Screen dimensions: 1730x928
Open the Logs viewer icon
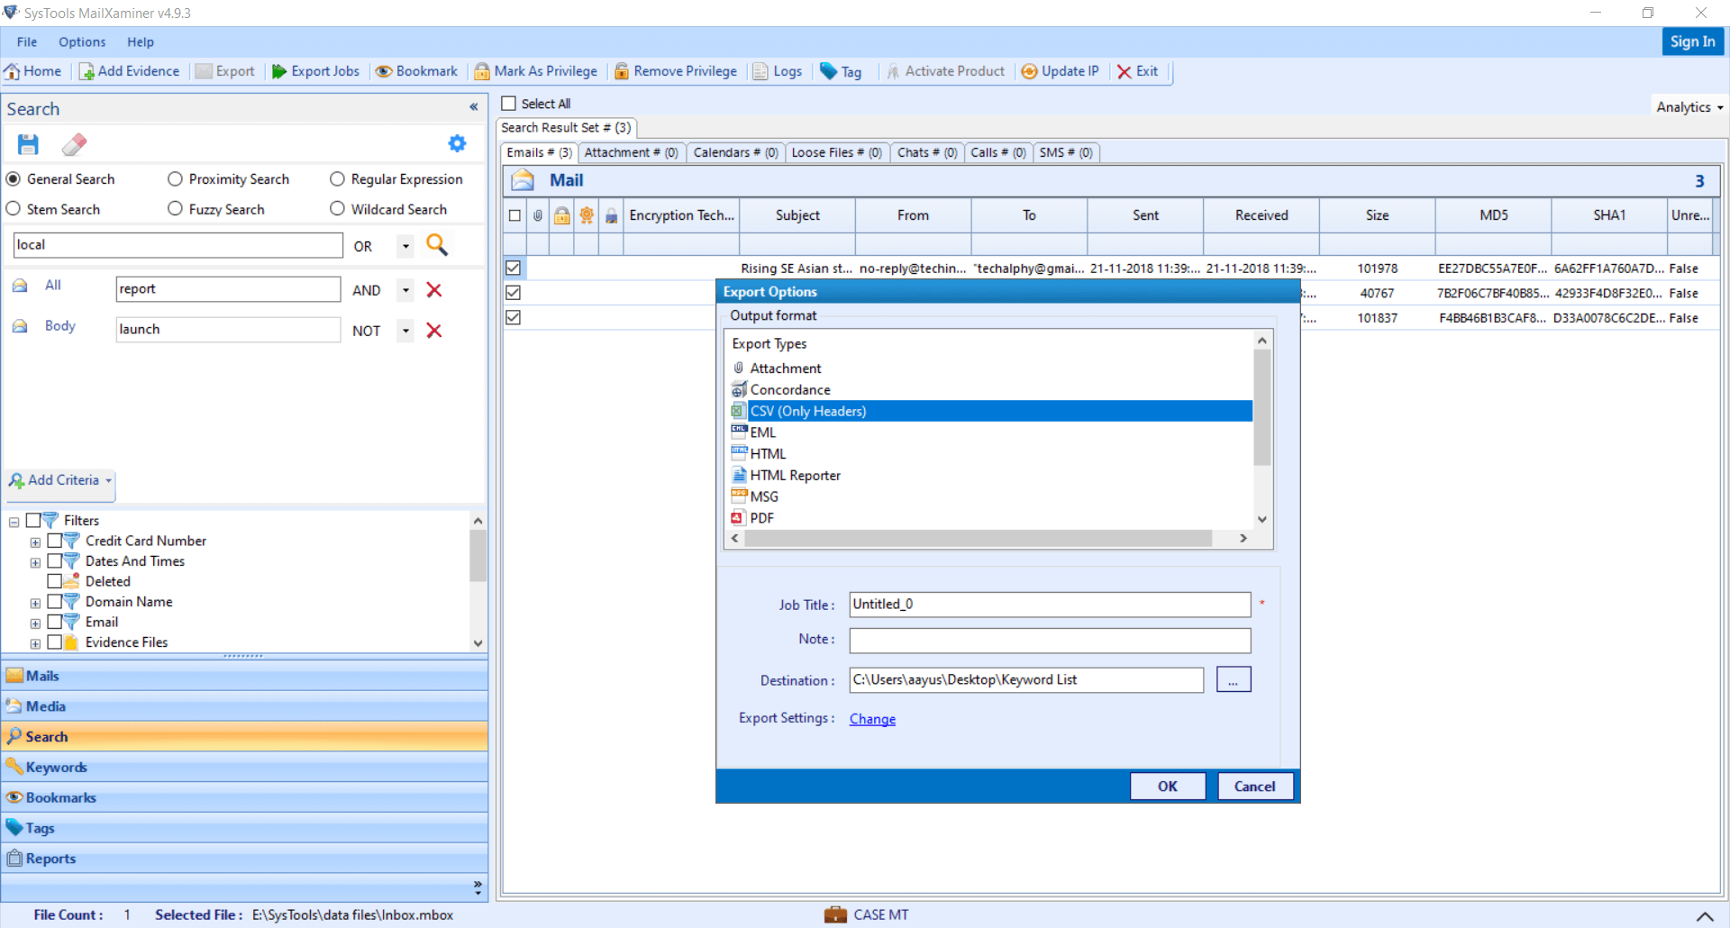click(x=777, y=71)
